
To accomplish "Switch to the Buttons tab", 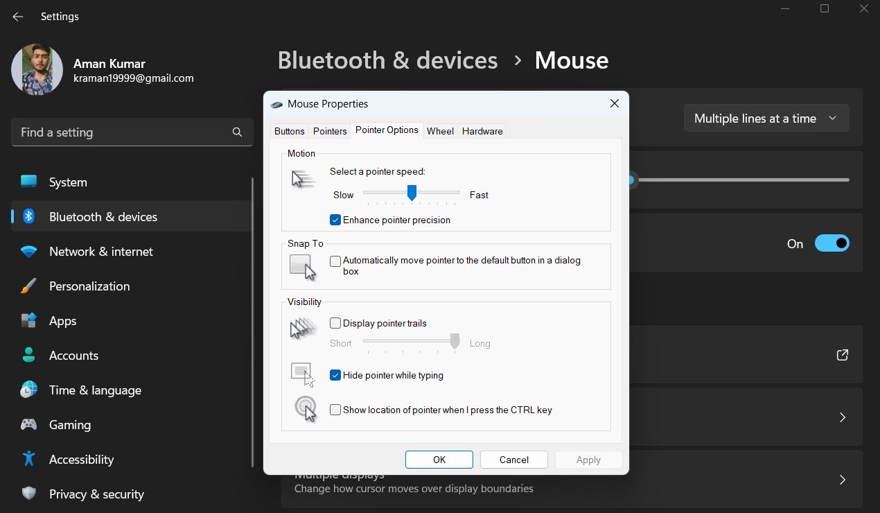I will 290,131.
